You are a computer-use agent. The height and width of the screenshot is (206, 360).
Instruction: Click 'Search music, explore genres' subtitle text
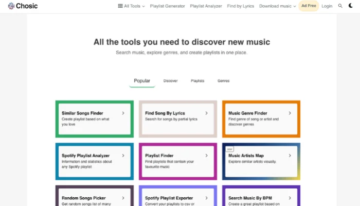pyautogui.click(x=182, y=53)
